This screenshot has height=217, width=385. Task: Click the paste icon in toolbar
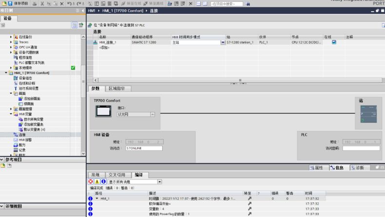click(56, 4)
